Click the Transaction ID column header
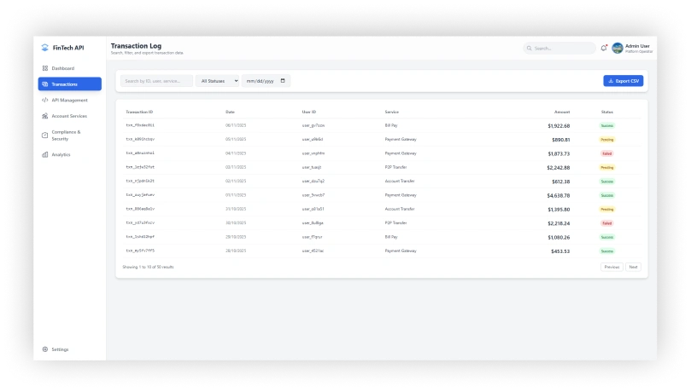 point(139,112)
